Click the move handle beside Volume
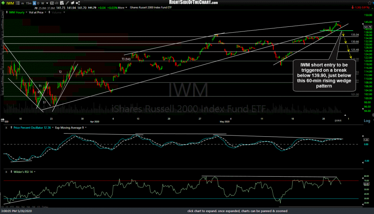The image size is (374, 214). [49, 12]
